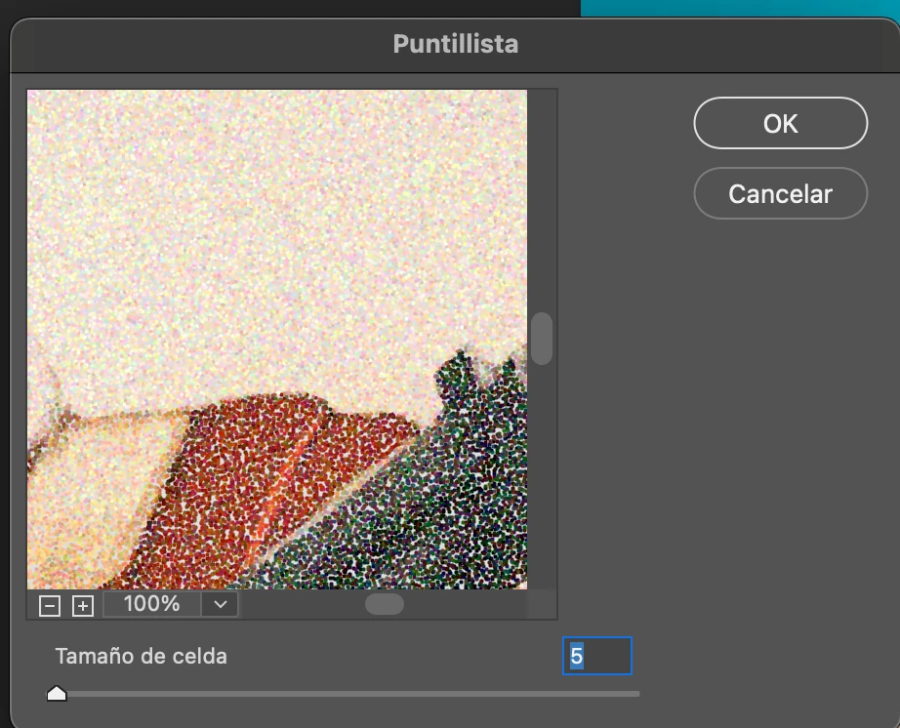Click the horizontal scrollbar track right of the thumb

pos(465,604)
